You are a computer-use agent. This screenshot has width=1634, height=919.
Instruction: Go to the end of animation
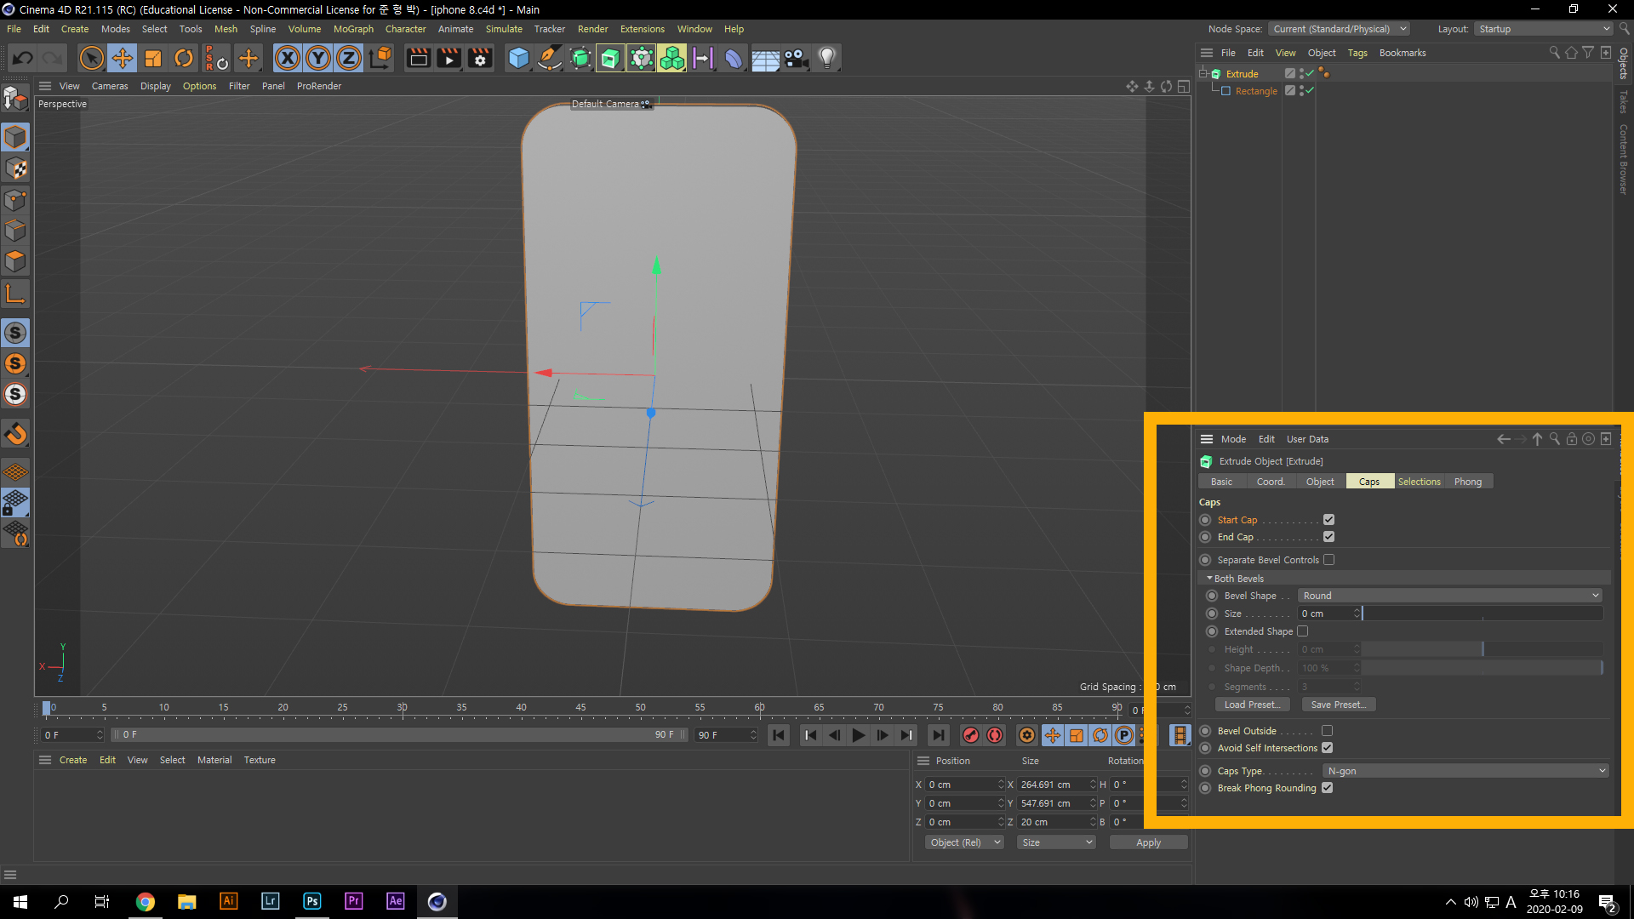coord(938,735)
